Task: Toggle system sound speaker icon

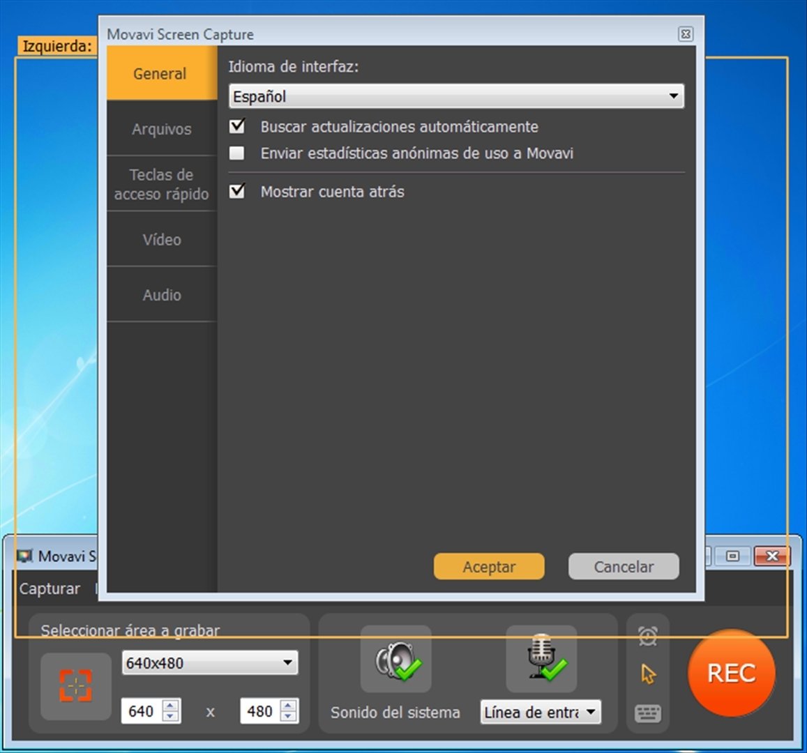Action: tap(395, 659)
